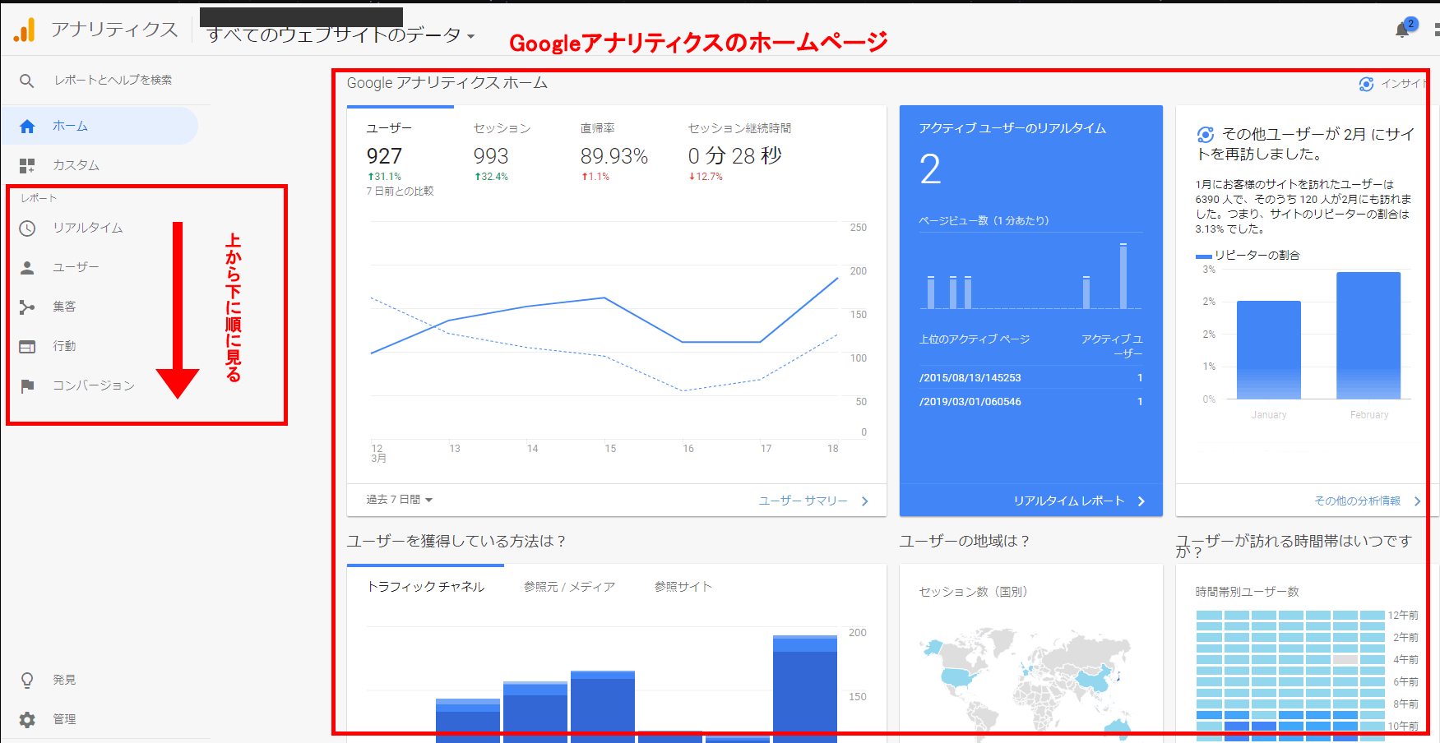Click the Behavior (行動) icon
Image resolution: width=1440 pixels, height=743 pixels.
click(27, 347)
